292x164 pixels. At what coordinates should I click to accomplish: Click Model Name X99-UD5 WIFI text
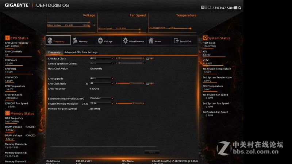point(84,161)
